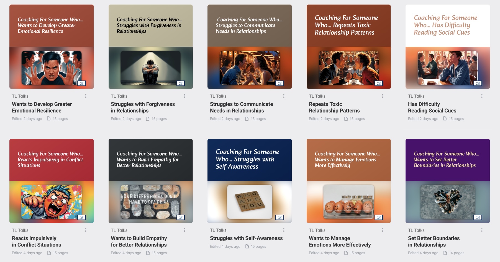Open three-dot menu for Build Empathy card
This screenshot has height=262, width=500.
point(184,230)
